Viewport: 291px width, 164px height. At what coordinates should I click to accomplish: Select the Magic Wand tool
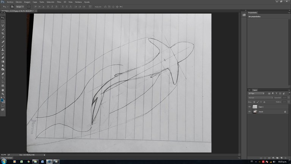click(x=3, y=30)
